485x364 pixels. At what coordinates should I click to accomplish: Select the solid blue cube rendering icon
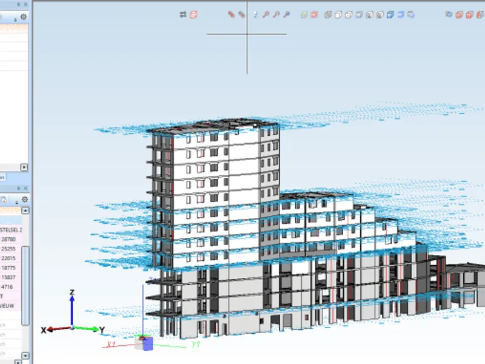(390, 15)
